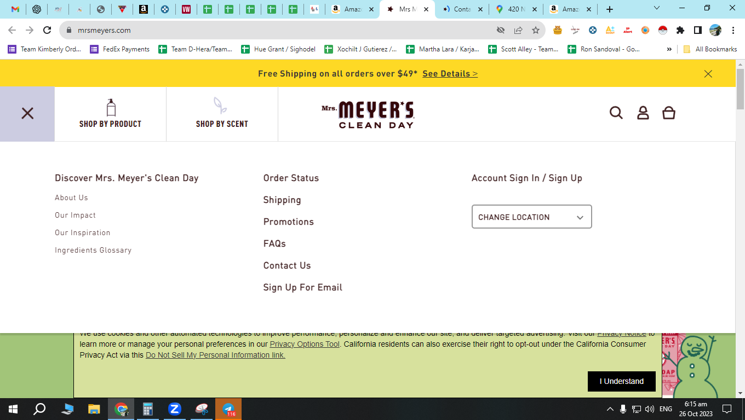Open the Extensions puzzle piece menu
The height and width of the screenshot is (420, 745).
pyautogui.click(x=680, y=30)
